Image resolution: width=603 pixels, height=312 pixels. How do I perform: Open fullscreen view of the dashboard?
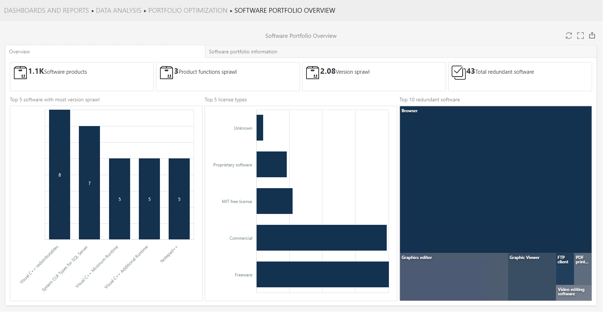(x=580, y=36)
